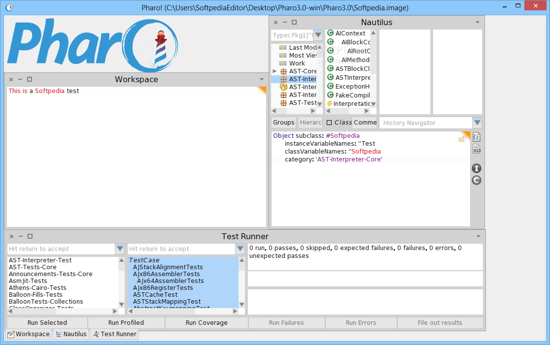Click the class icon beside ASTBlockClosure
550x345 pixels.
330,68
